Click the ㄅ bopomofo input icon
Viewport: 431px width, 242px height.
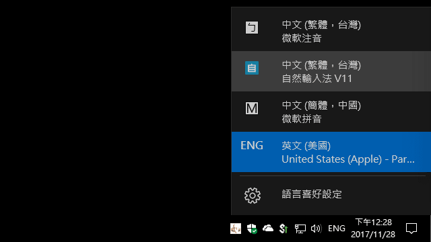(x=252, y=28)
